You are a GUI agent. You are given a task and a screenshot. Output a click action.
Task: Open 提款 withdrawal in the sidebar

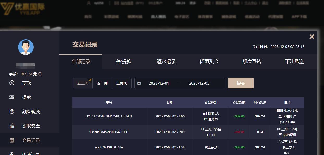point(27,97)
